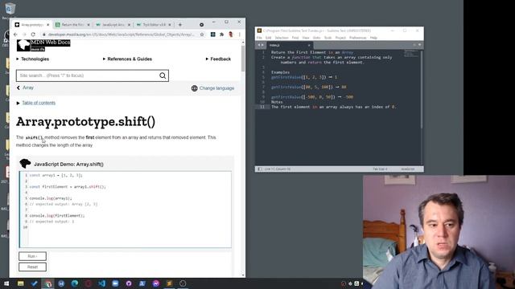
Task: Click Sublime Text minimap
Action: (x=412, y=54)
